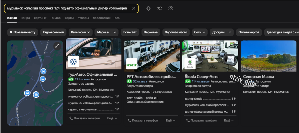Screen dimensions: 299x133
Task: Toggle the Рядом со мной filter
Action: click(x=53, y=32)
